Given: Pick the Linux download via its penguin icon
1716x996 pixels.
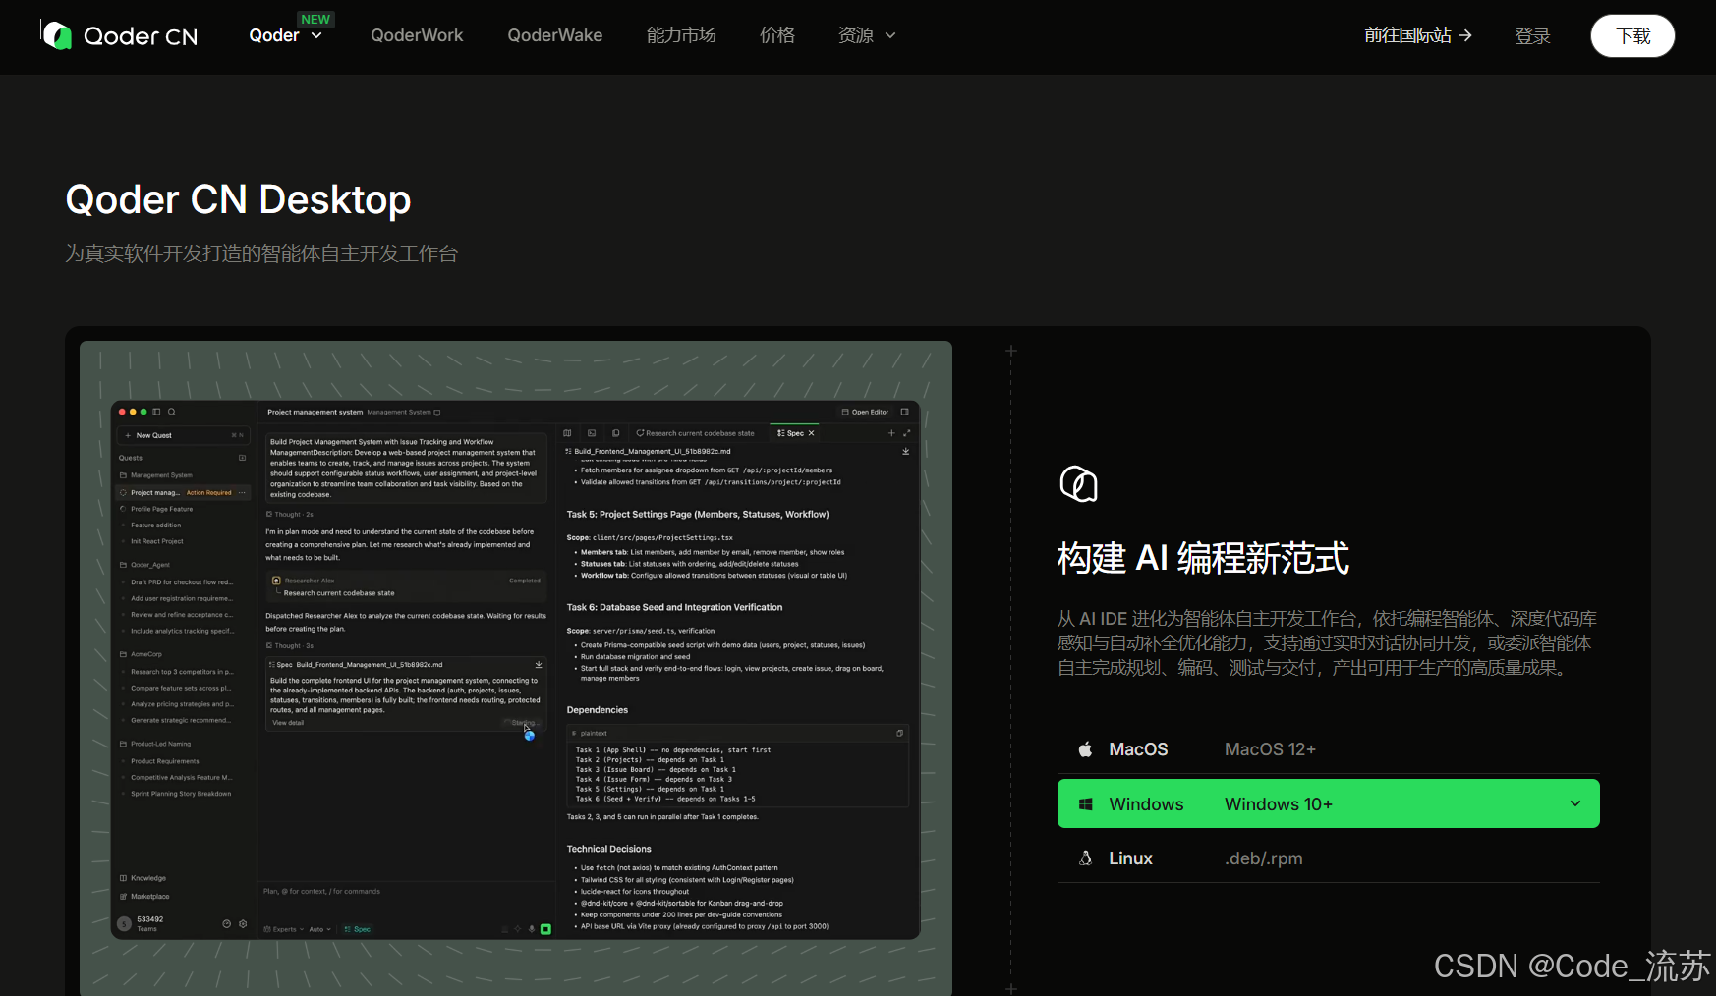Looking at the screenshot, I should [1085, 858].
